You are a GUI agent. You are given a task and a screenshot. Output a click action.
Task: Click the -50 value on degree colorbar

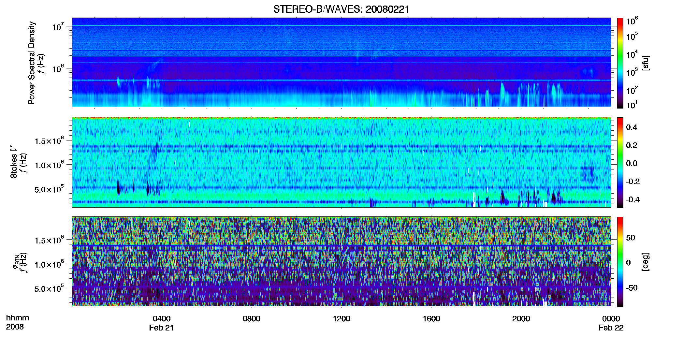632,288
